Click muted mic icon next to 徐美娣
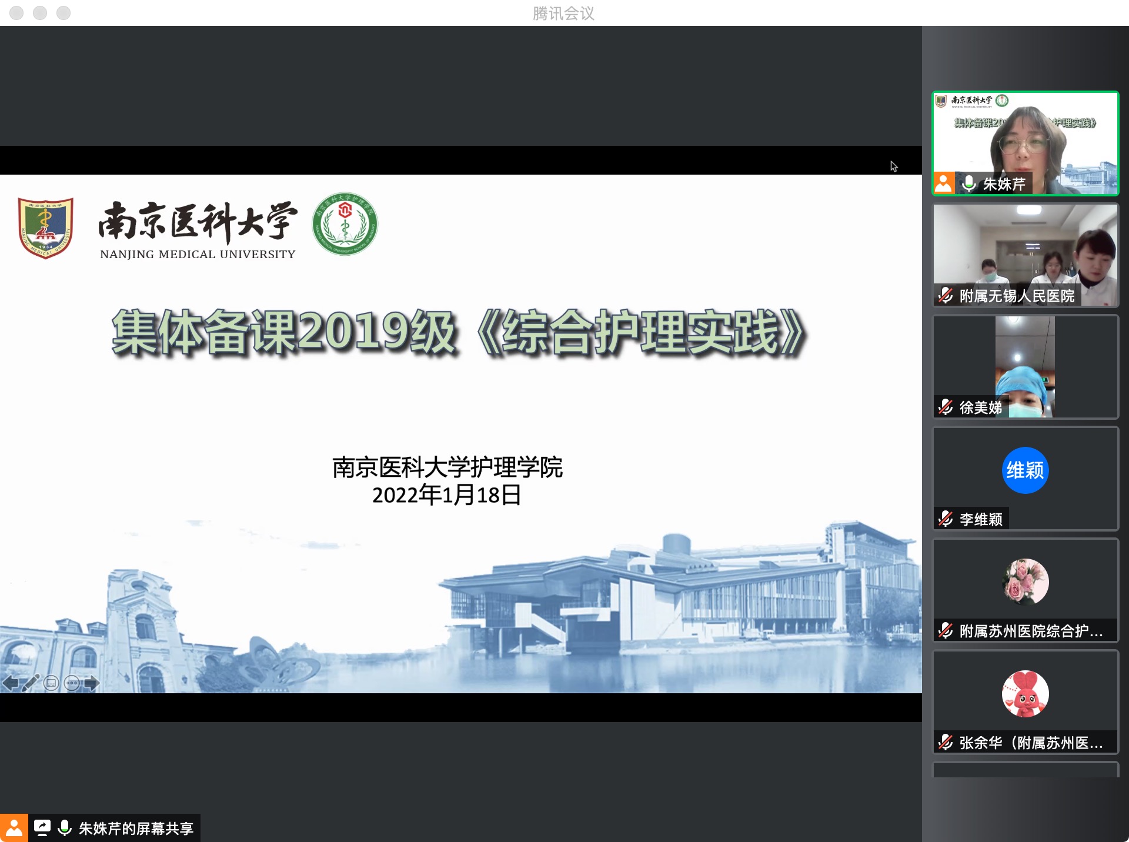 (946, 407)
